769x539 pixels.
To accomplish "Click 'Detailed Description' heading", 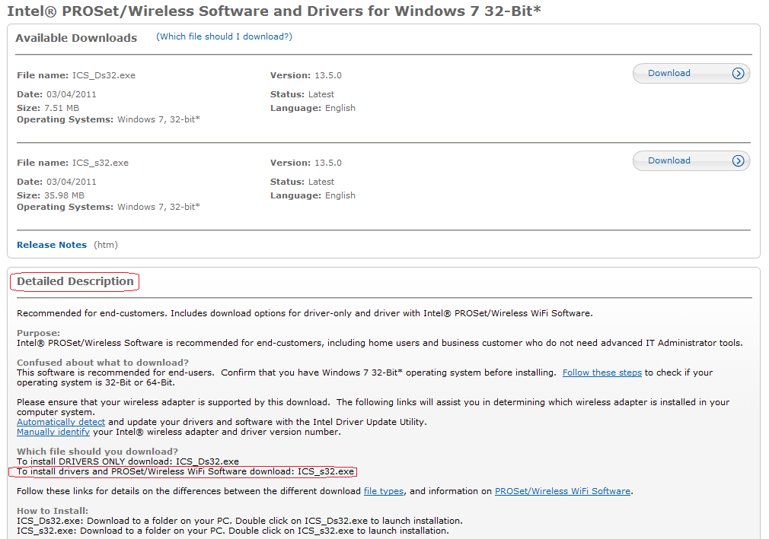I will click(x=75, y=281).
